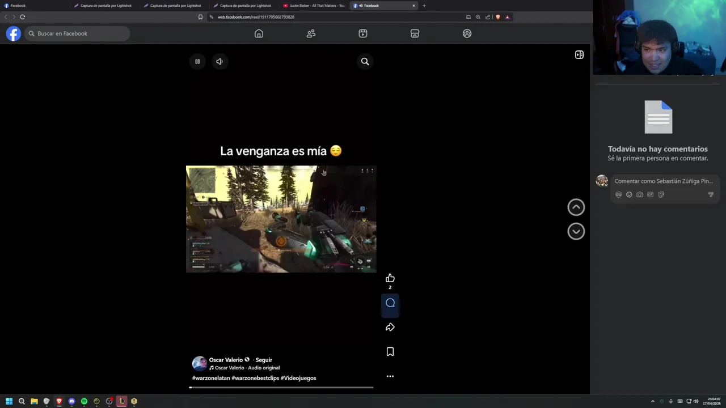Click Seguir next to Oscar Valerio

264,360
